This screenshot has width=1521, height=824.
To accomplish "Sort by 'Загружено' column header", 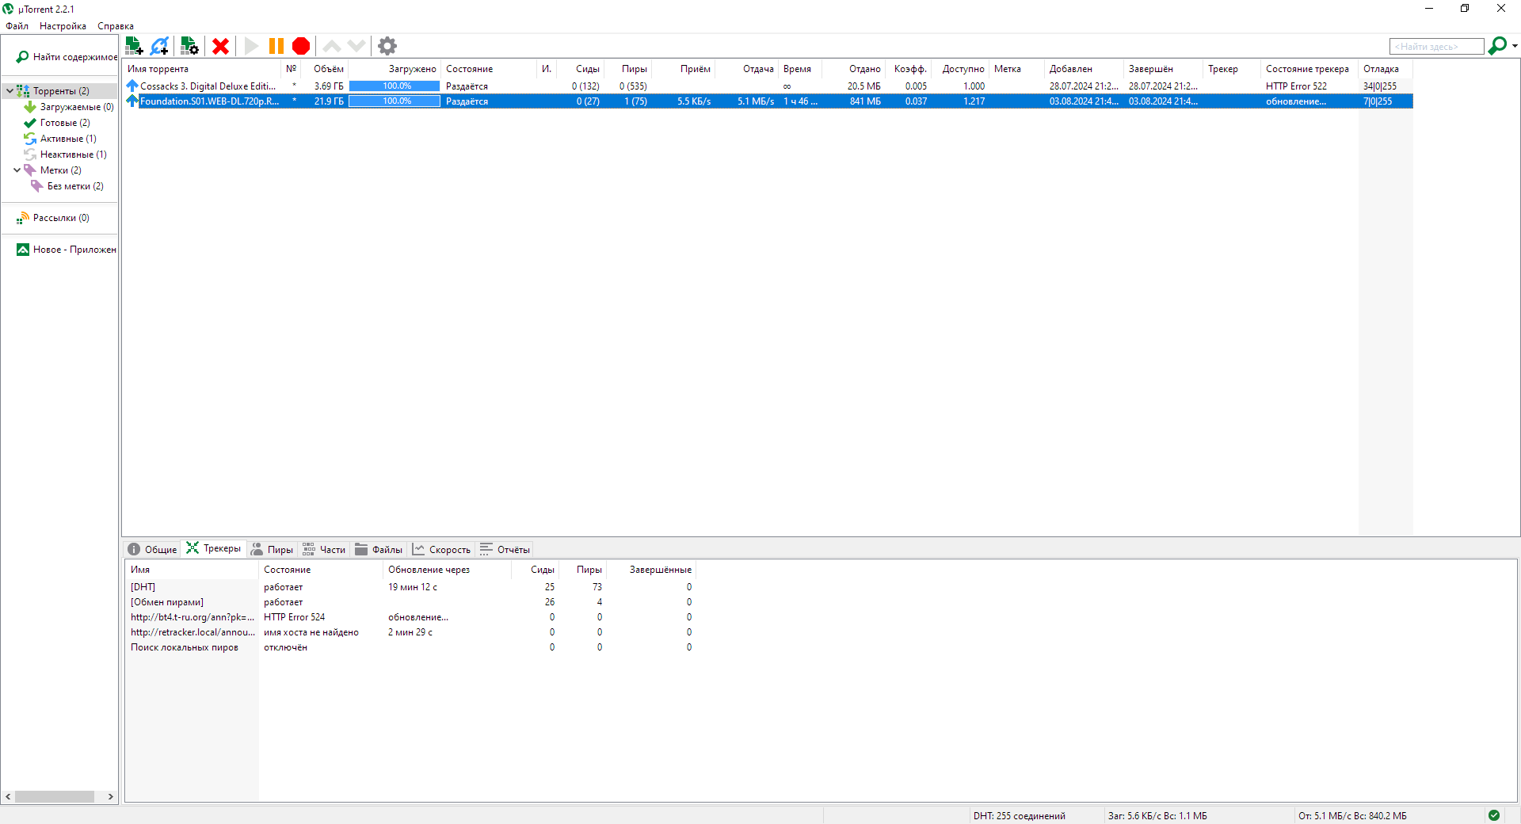I will point(395,69).
